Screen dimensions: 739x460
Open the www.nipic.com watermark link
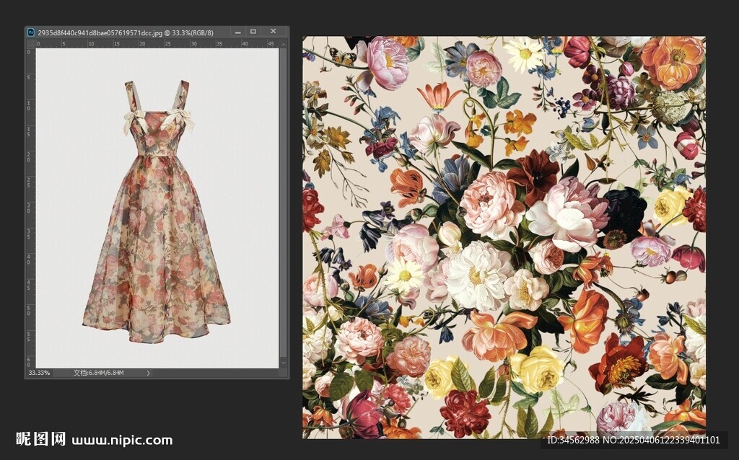[x=122, y=440]
